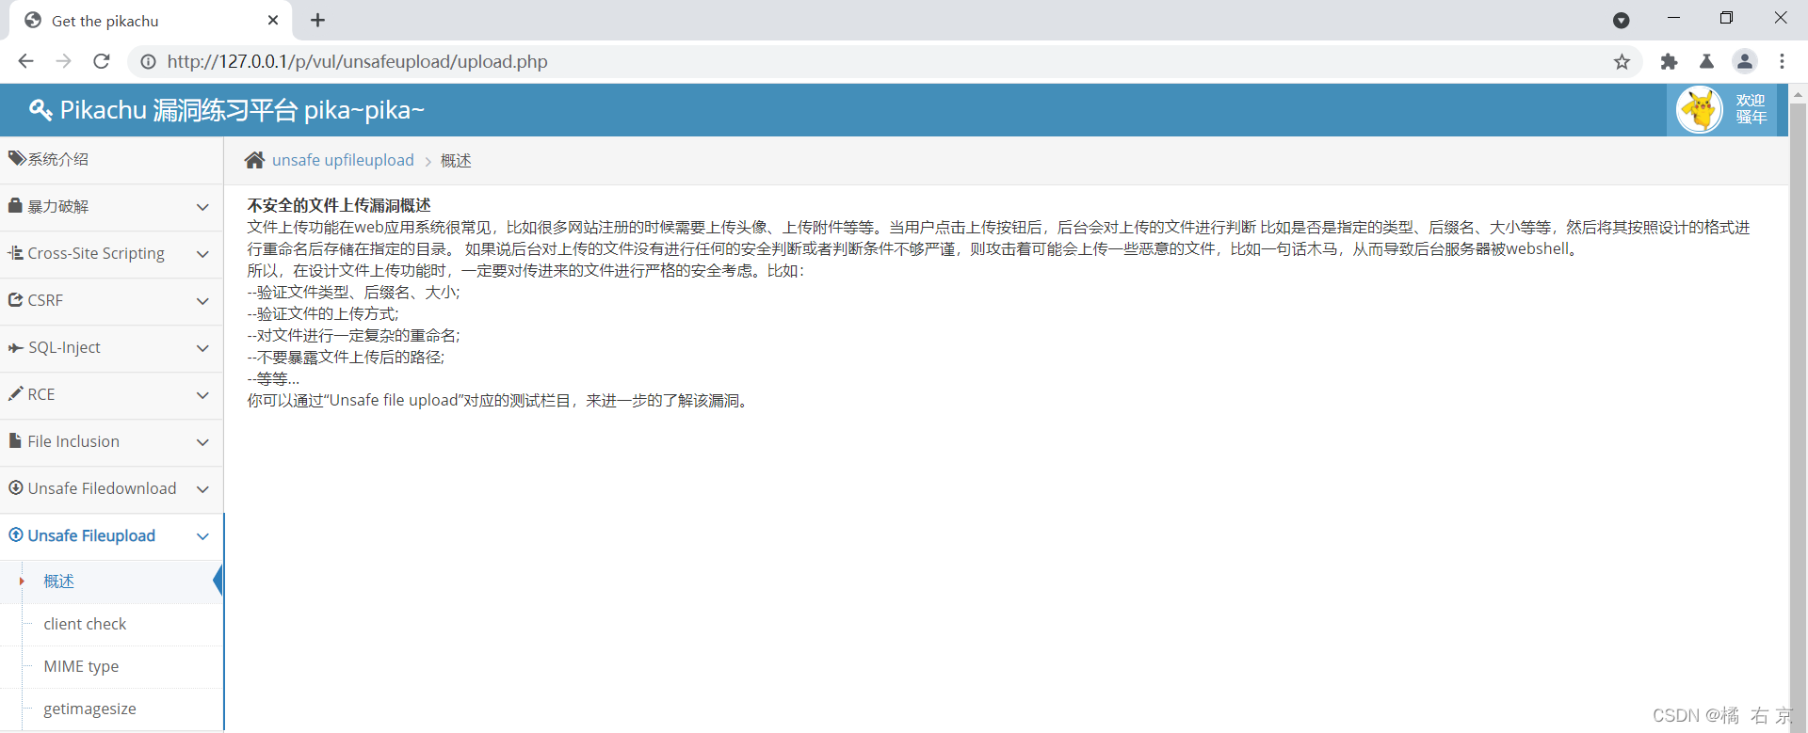Image resolution: width=1808 pixels, height=733 pixels.
Task: Click the Pikachu avatar image
Action: [x=1700, y=110]
